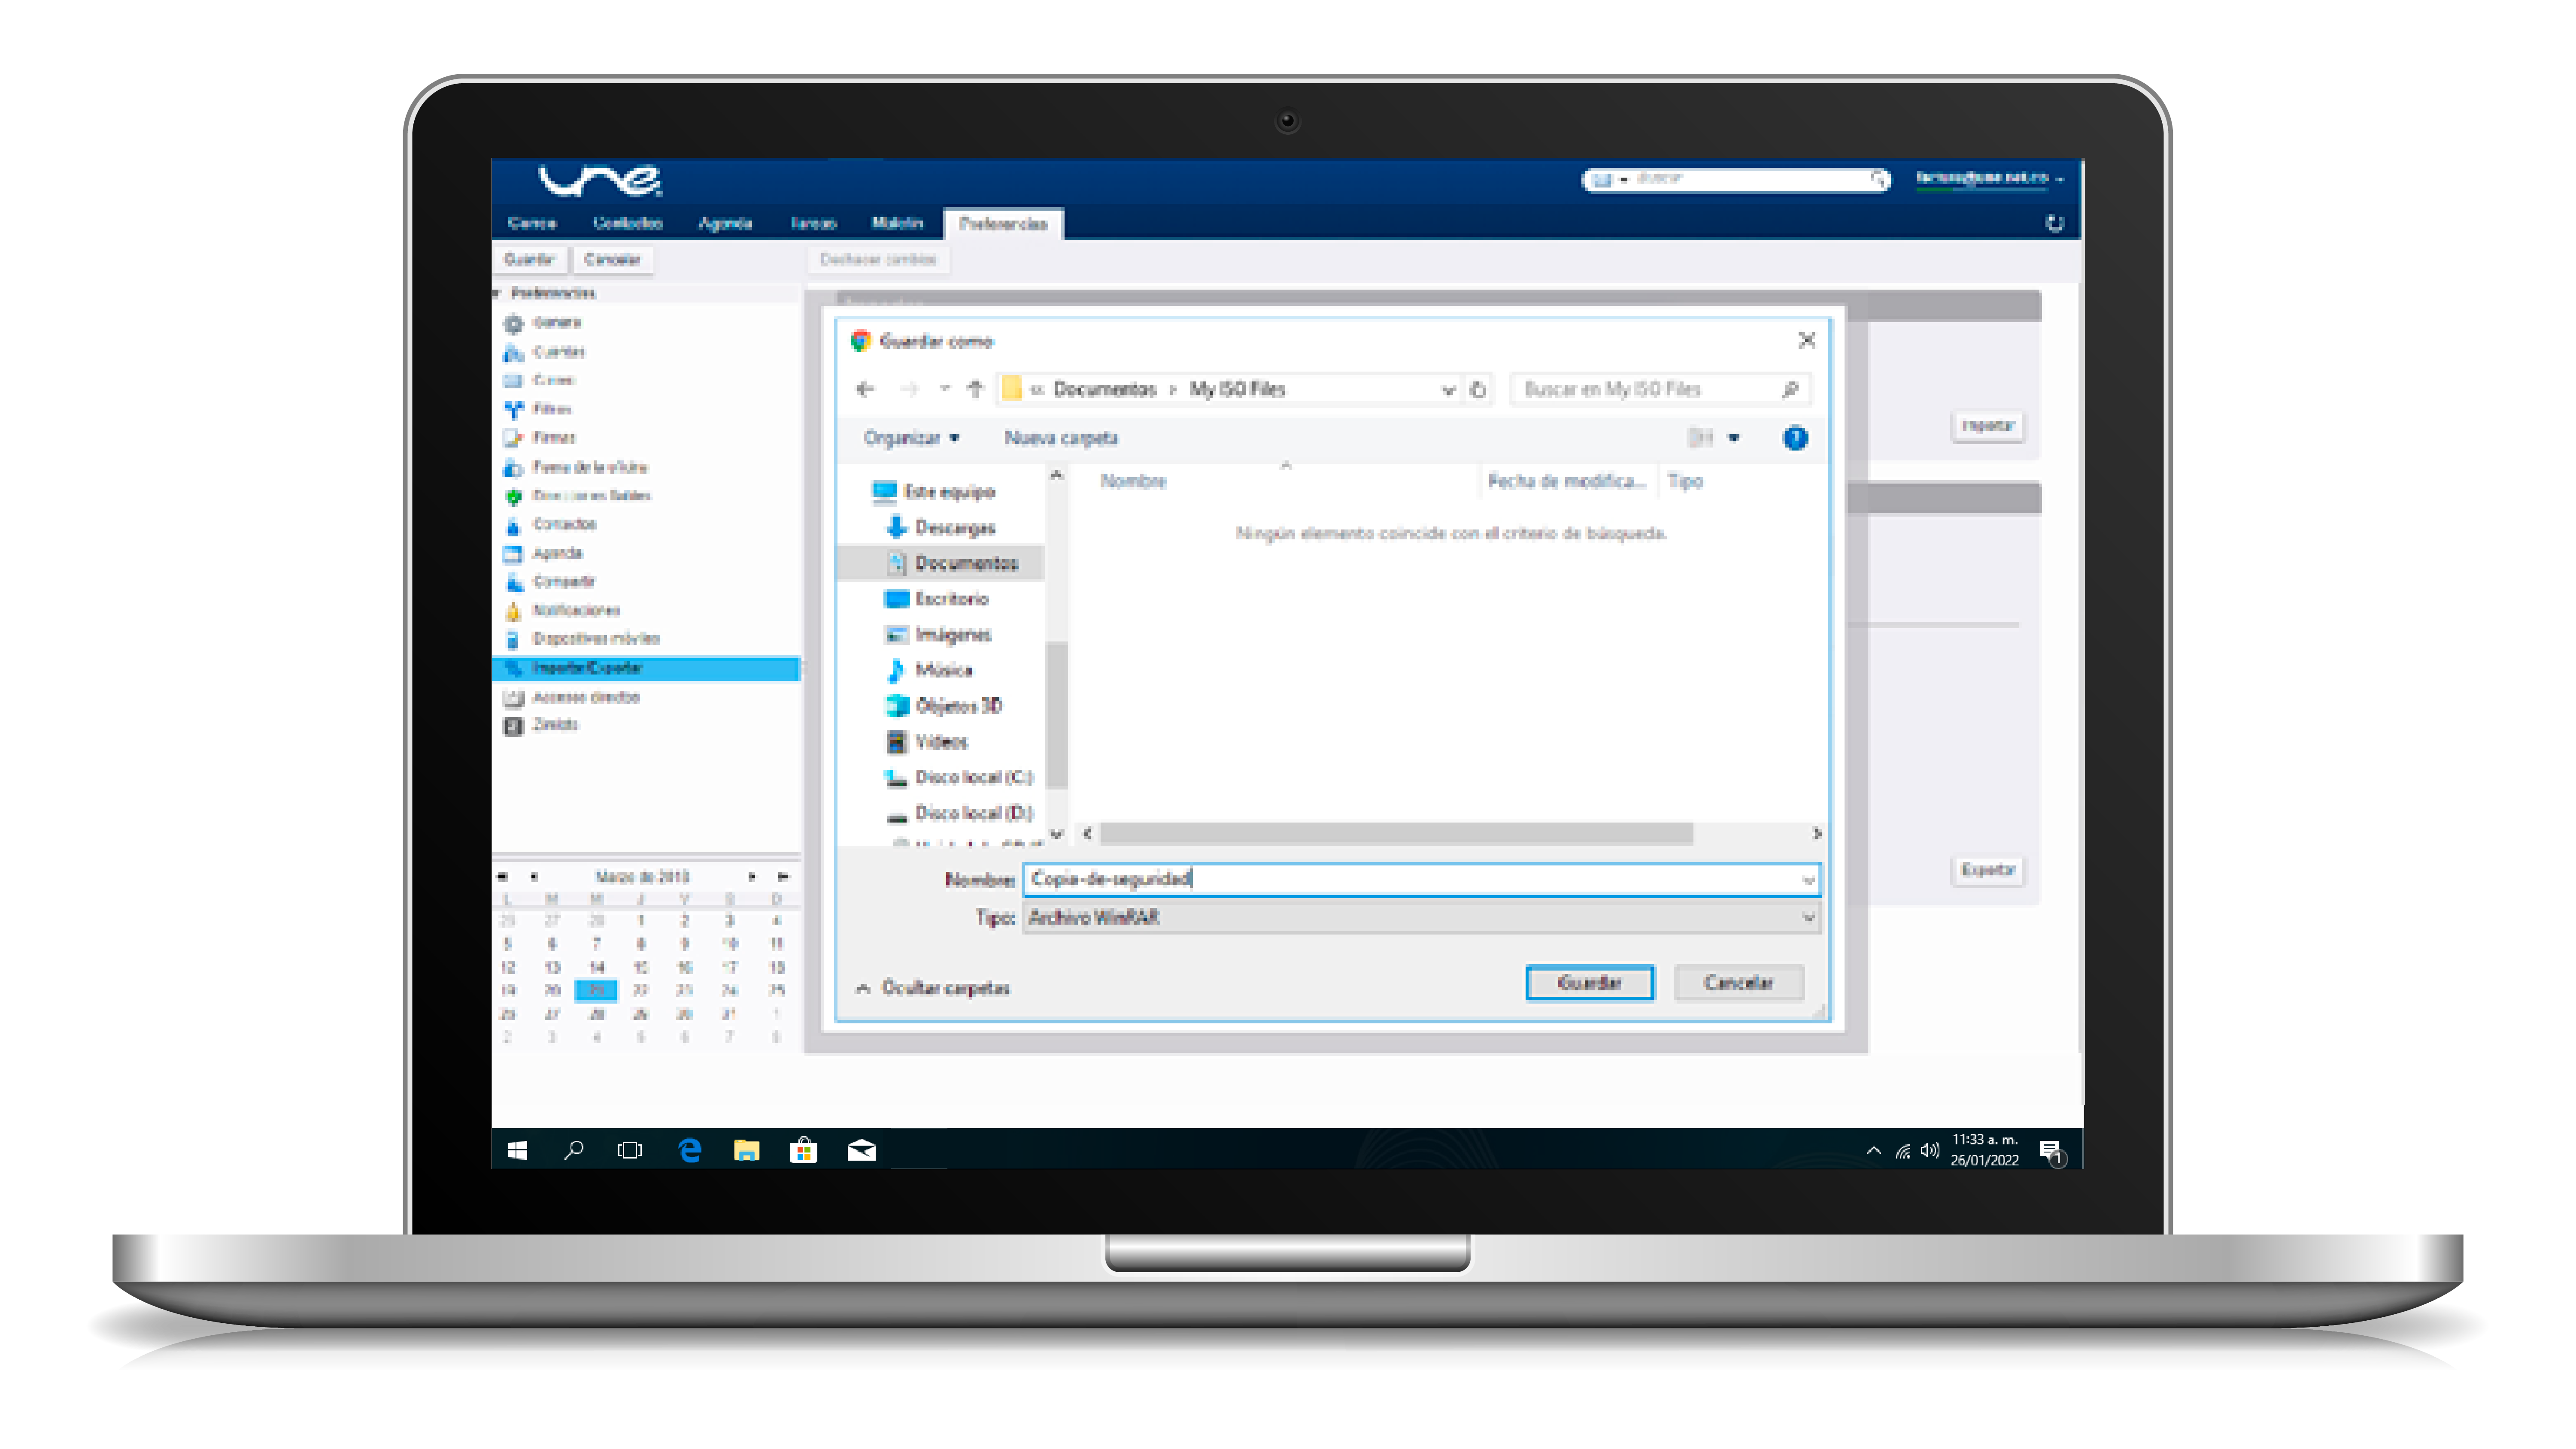Image resolution: width=2576 pixels, height=1449 pixels.
Task: Collapse folders with Ocultar carpetas
Action: [x=933, y=987]
